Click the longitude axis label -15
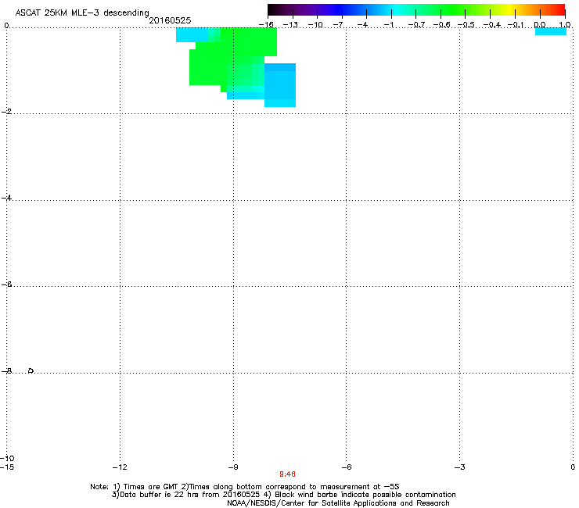 pyautogui.click(x=7, y=467)
